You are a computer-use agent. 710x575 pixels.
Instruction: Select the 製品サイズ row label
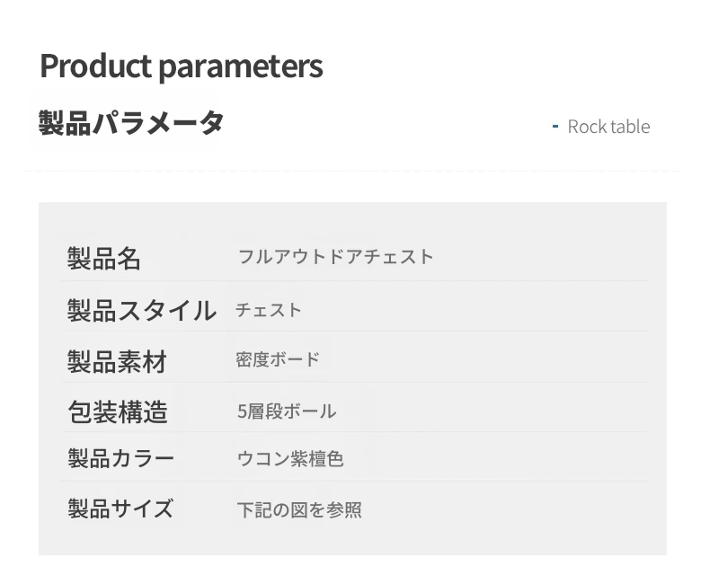click(x=120, y=509)
